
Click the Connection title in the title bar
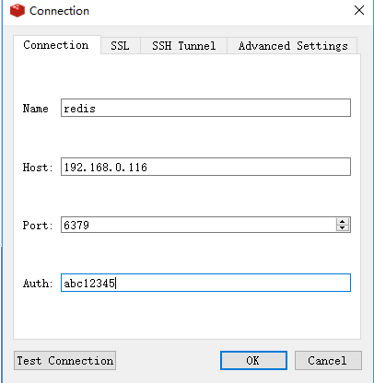(x=59, y=11)
